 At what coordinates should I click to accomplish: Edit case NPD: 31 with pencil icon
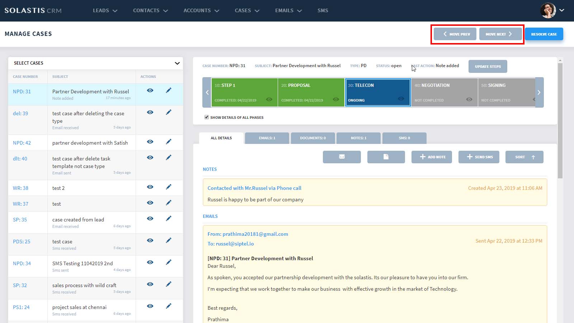pyautogui.click(x=169, y=90)
